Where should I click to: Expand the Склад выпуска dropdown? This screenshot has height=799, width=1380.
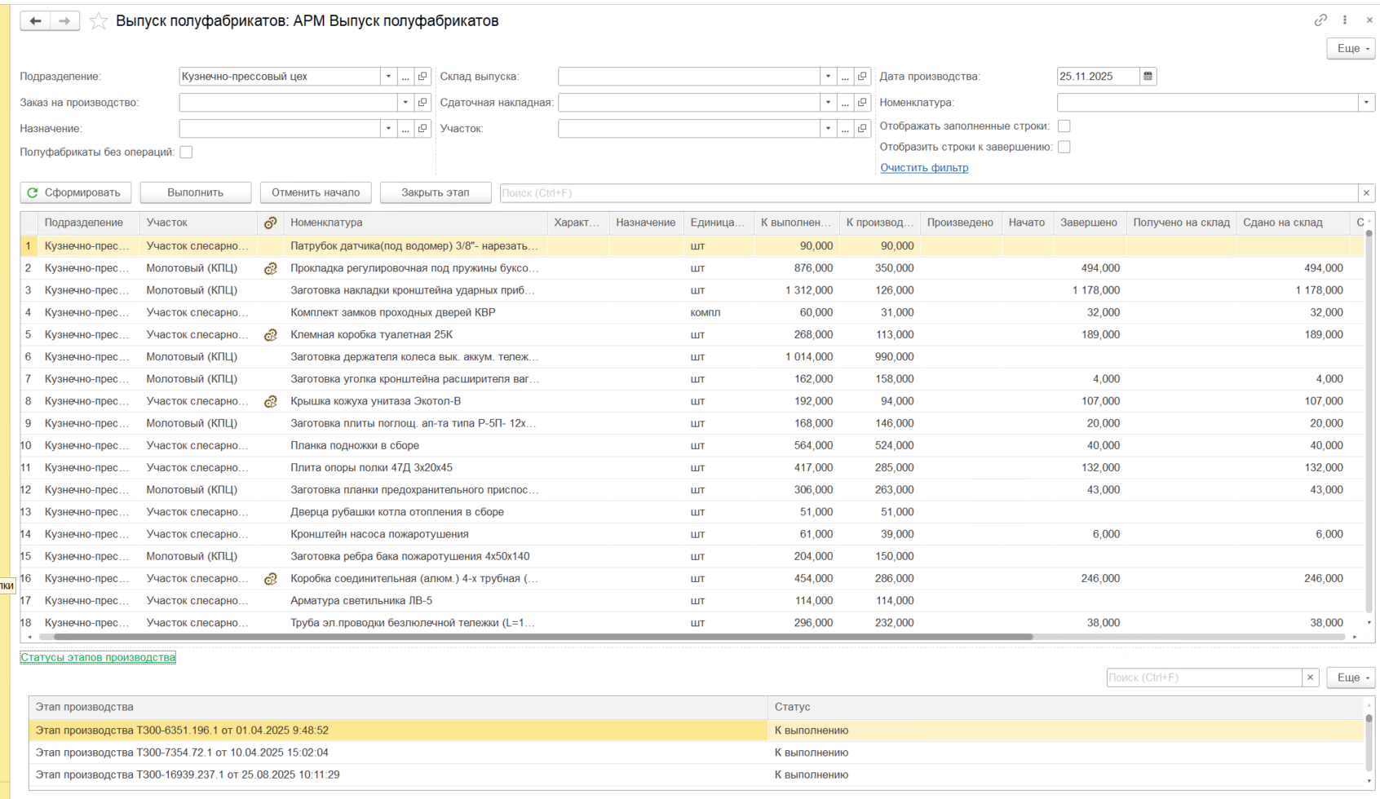(x=828, y=77)
